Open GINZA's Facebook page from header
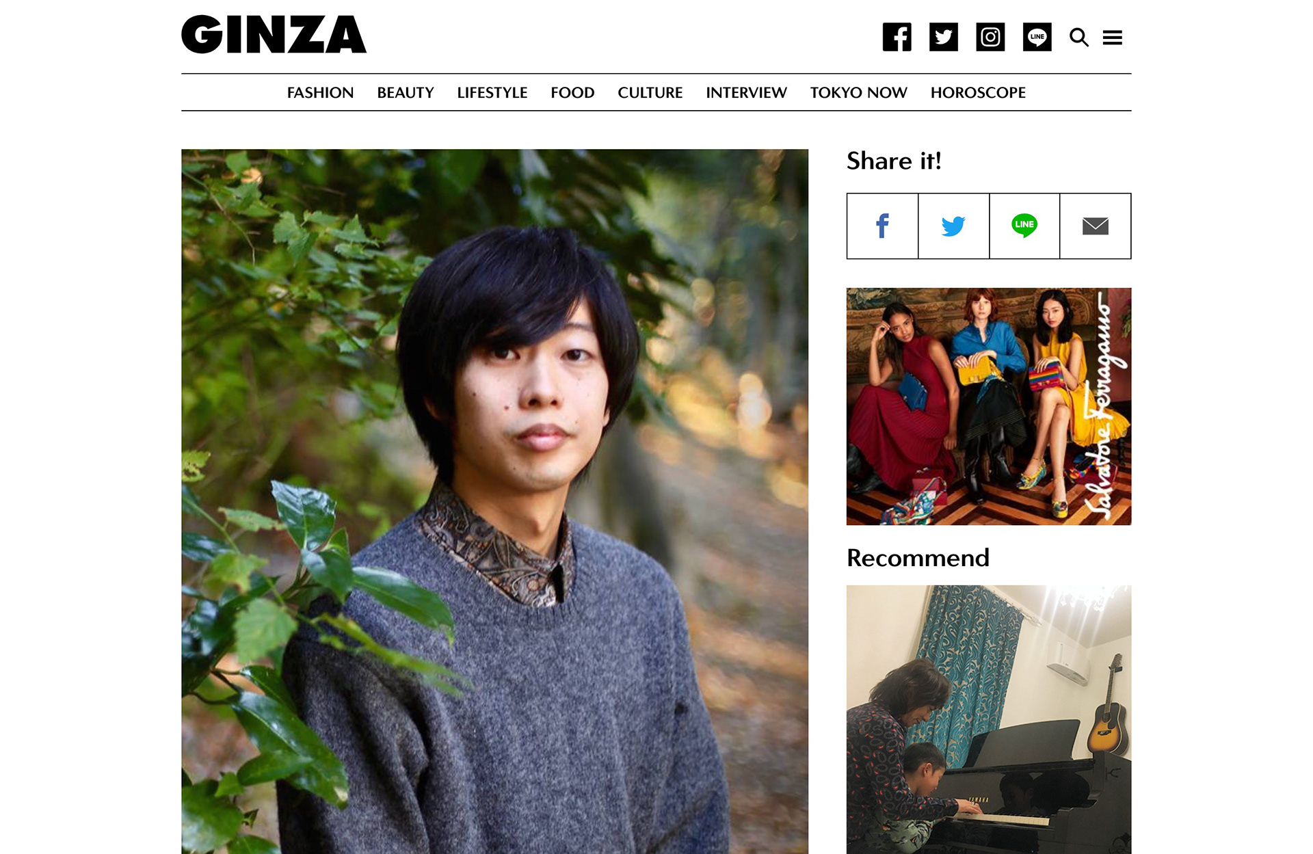Viewport: 1313px width, 854px height. point(897,37)
